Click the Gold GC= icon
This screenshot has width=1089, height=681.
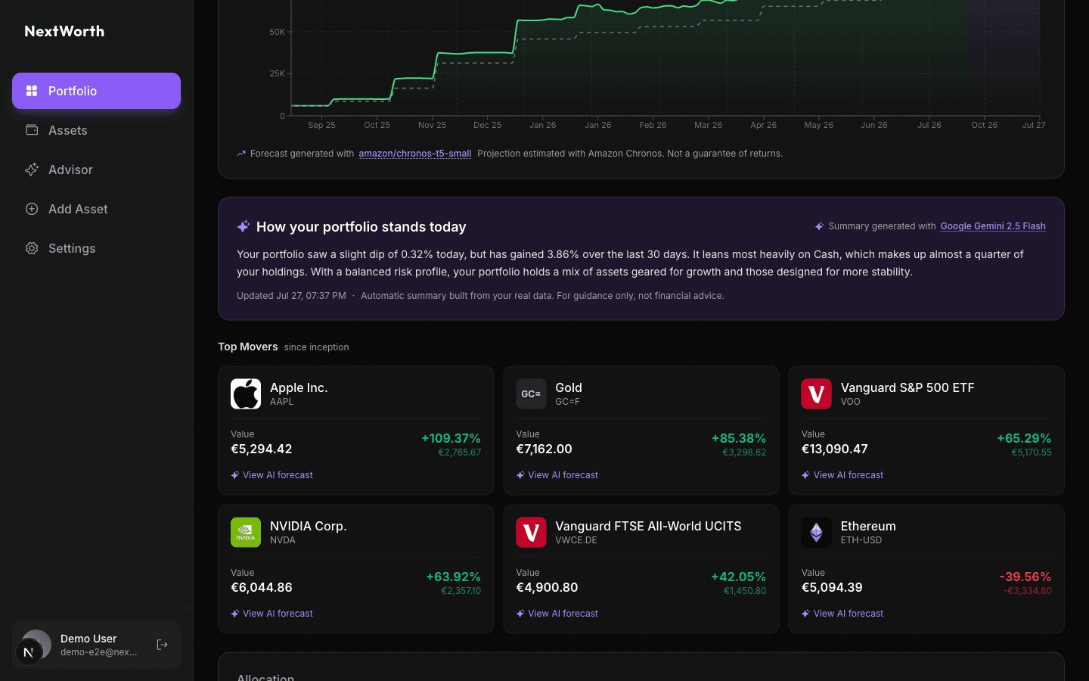point(531,394)
